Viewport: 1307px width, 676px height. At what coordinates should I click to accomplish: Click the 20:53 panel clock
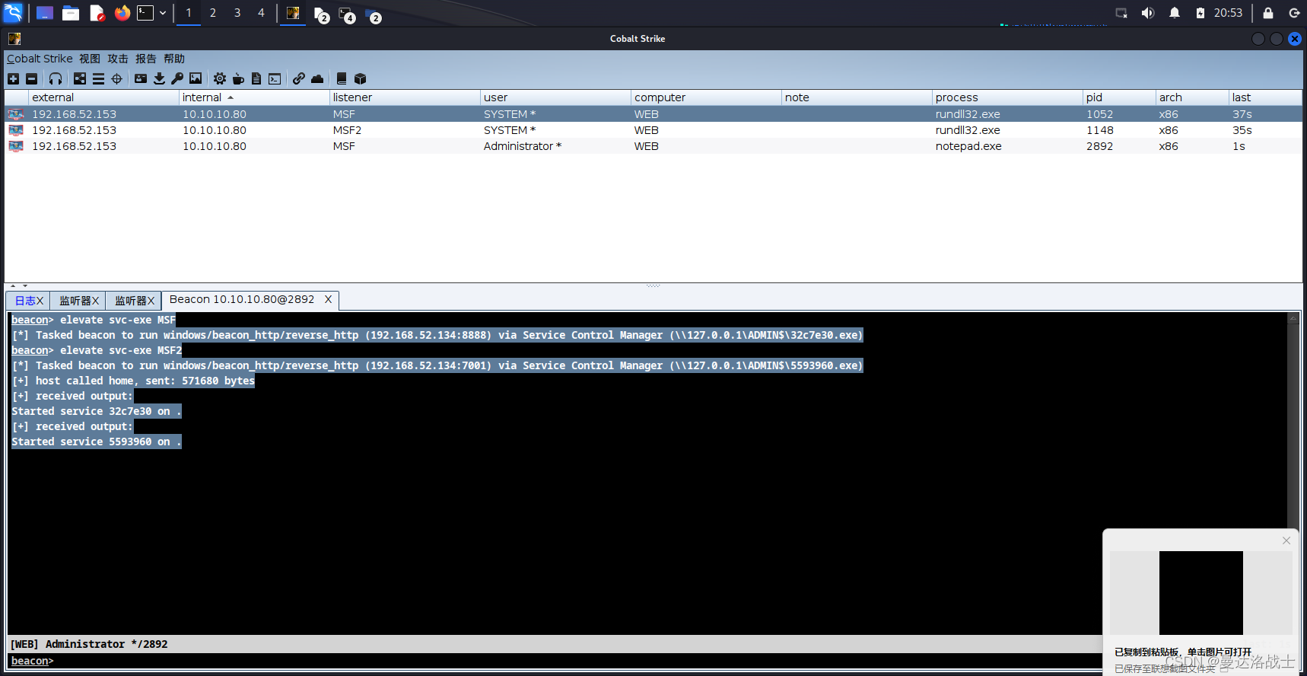pos(1228,13)
